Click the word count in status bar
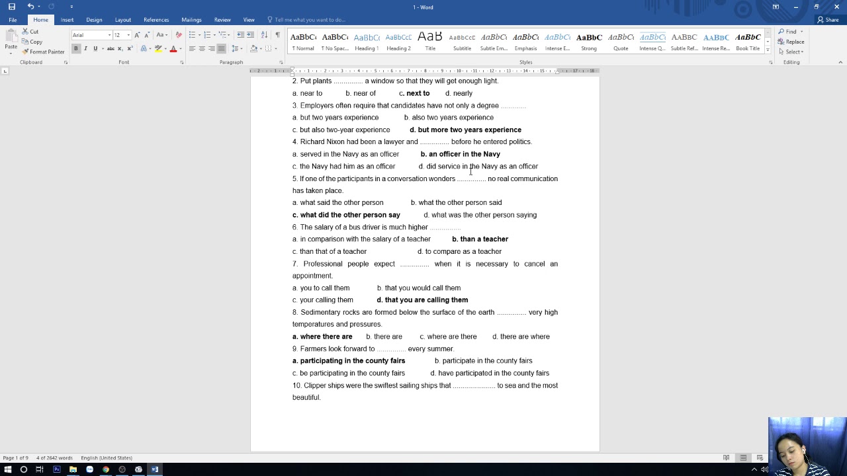The image size is (847, 476). click(54, 457)
